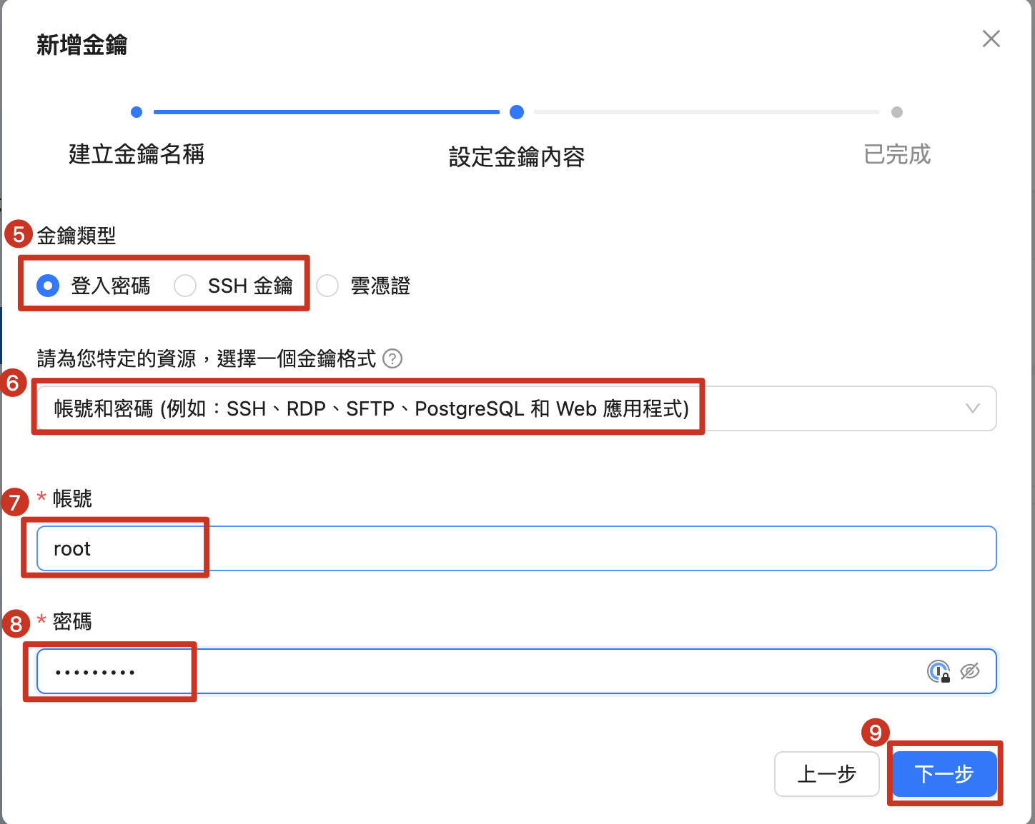Close the 新增金鑰 dialog with X
The height and width of the screenshot is (824, 1035).
coord(991,39)
